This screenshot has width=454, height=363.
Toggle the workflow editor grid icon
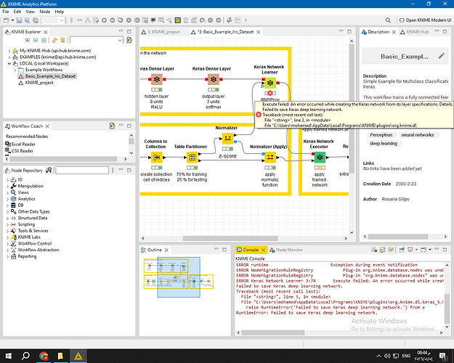(178, 20)
